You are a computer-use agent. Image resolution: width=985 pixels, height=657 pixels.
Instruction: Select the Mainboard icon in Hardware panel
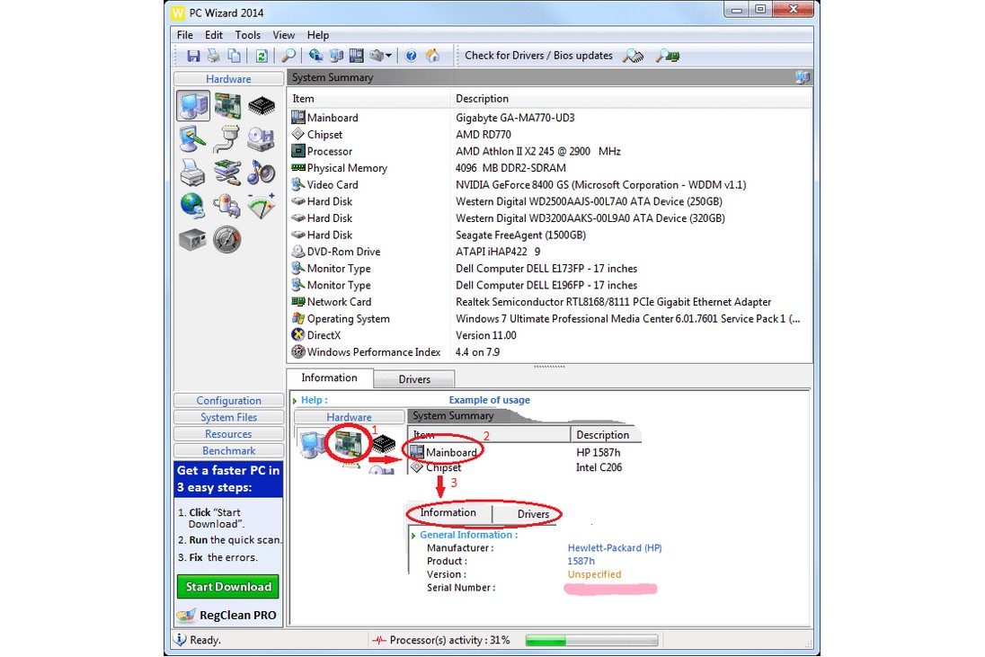point(227,105)
